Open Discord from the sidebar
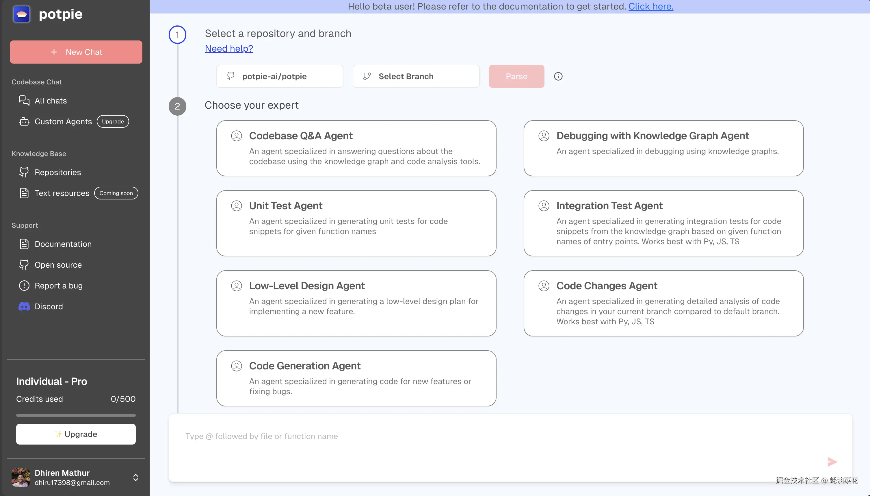Viewport: 870px width, 496px height. 49,306
